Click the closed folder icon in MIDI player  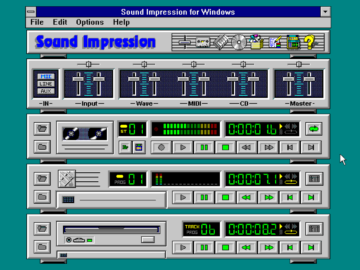[42, 197]
